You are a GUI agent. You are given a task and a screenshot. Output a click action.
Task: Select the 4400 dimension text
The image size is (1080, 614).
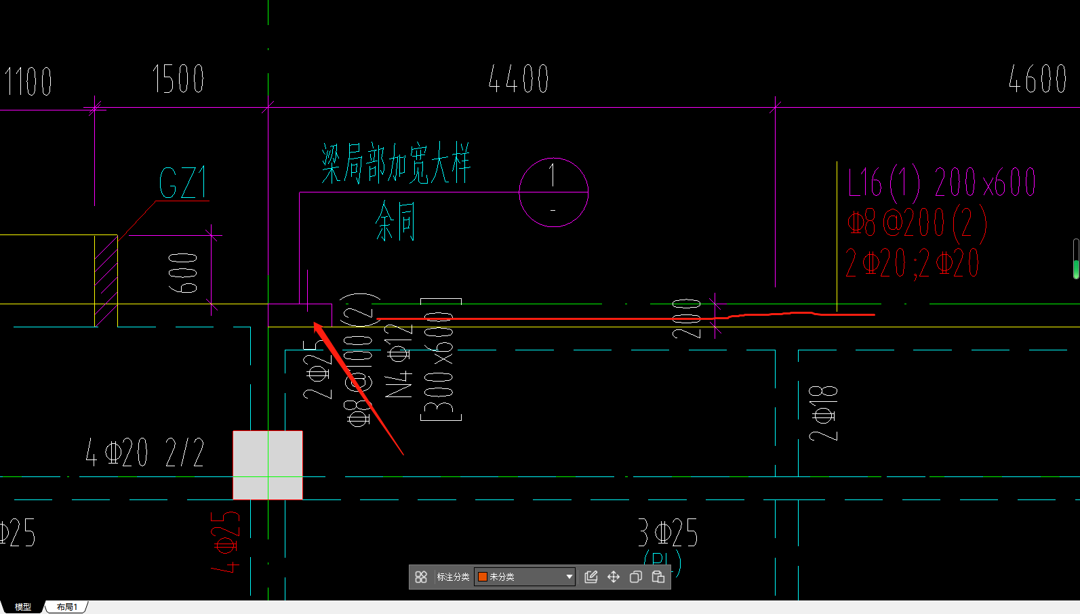519,79
